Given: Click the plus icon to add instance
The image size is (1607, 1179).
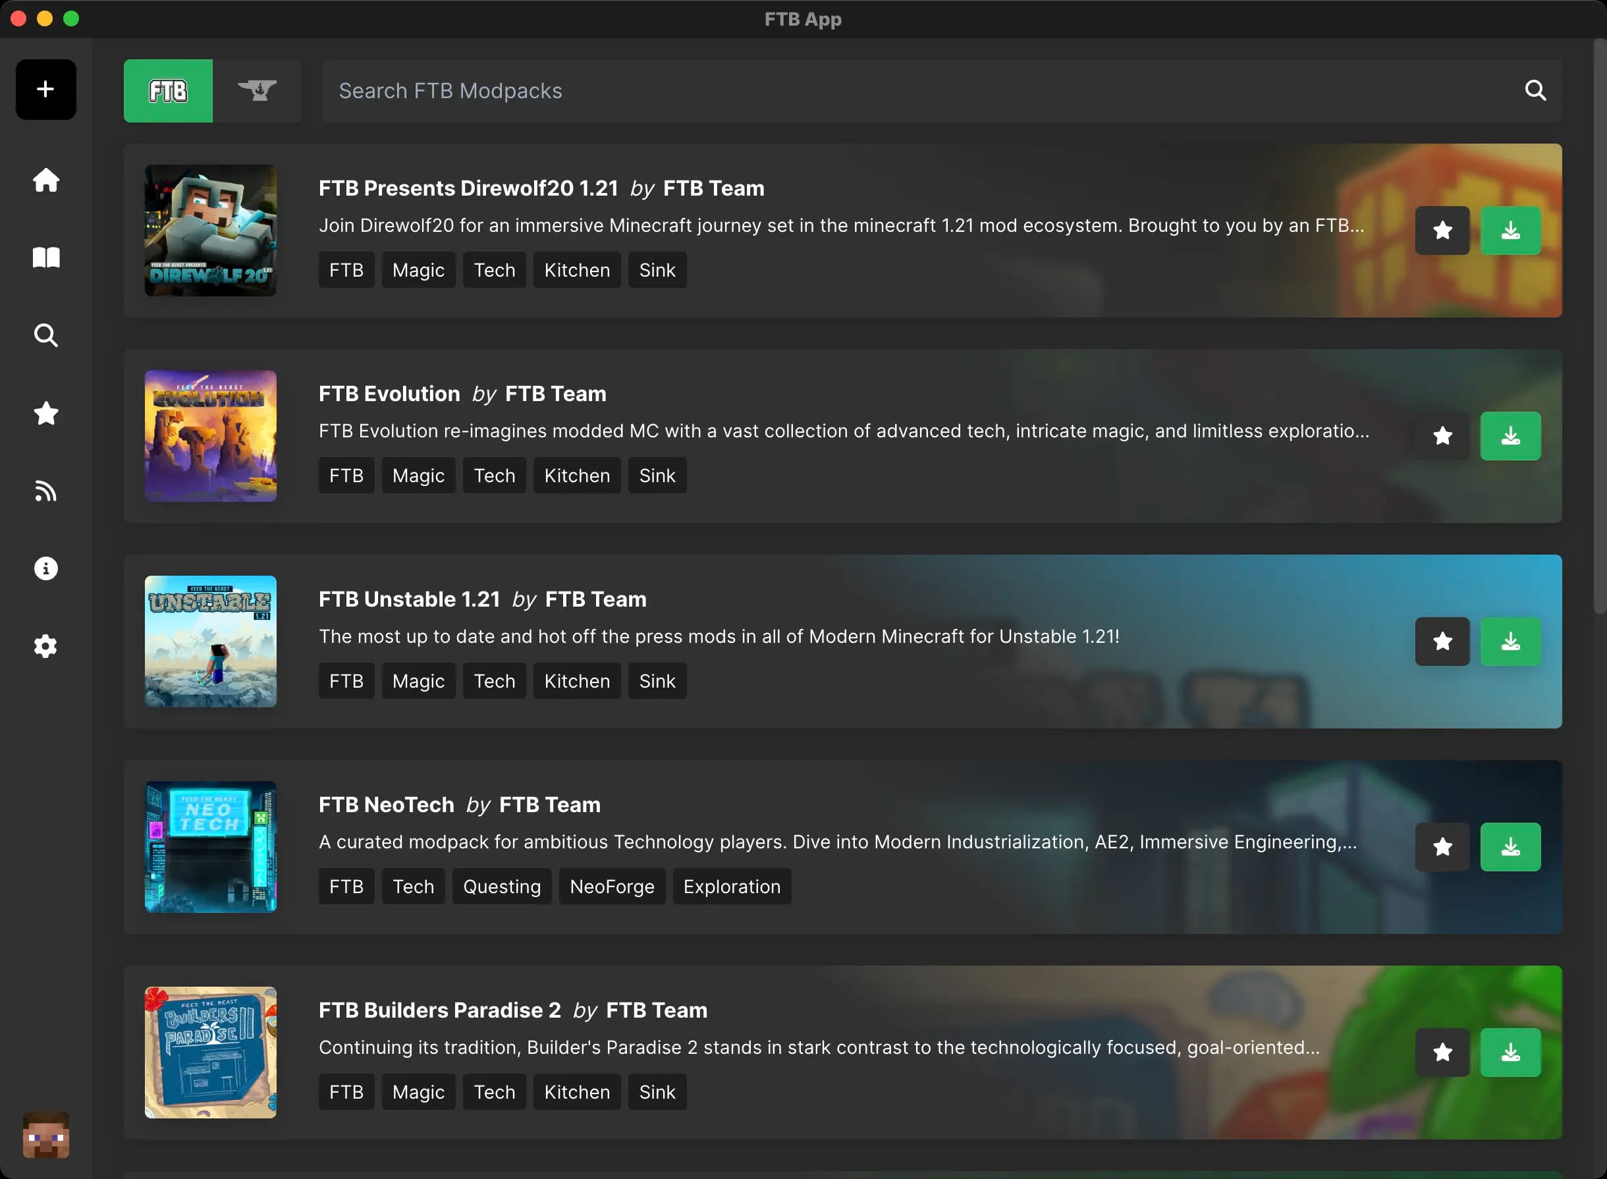Looking at the screenshot, I should (x=45, y=89).
